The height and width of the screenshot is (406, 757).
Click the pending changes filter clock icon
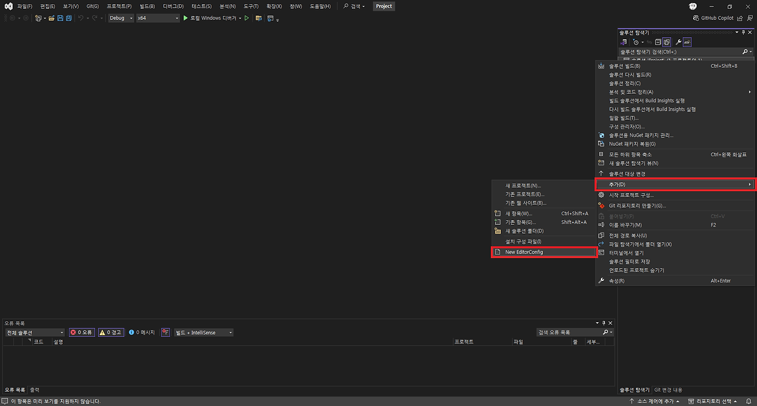click(636, 42)
